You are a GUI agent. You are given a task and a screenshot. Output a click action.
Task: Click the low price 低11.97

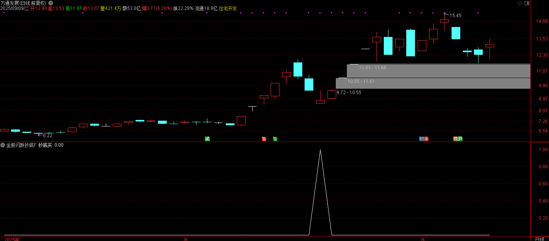coord(73,8)
